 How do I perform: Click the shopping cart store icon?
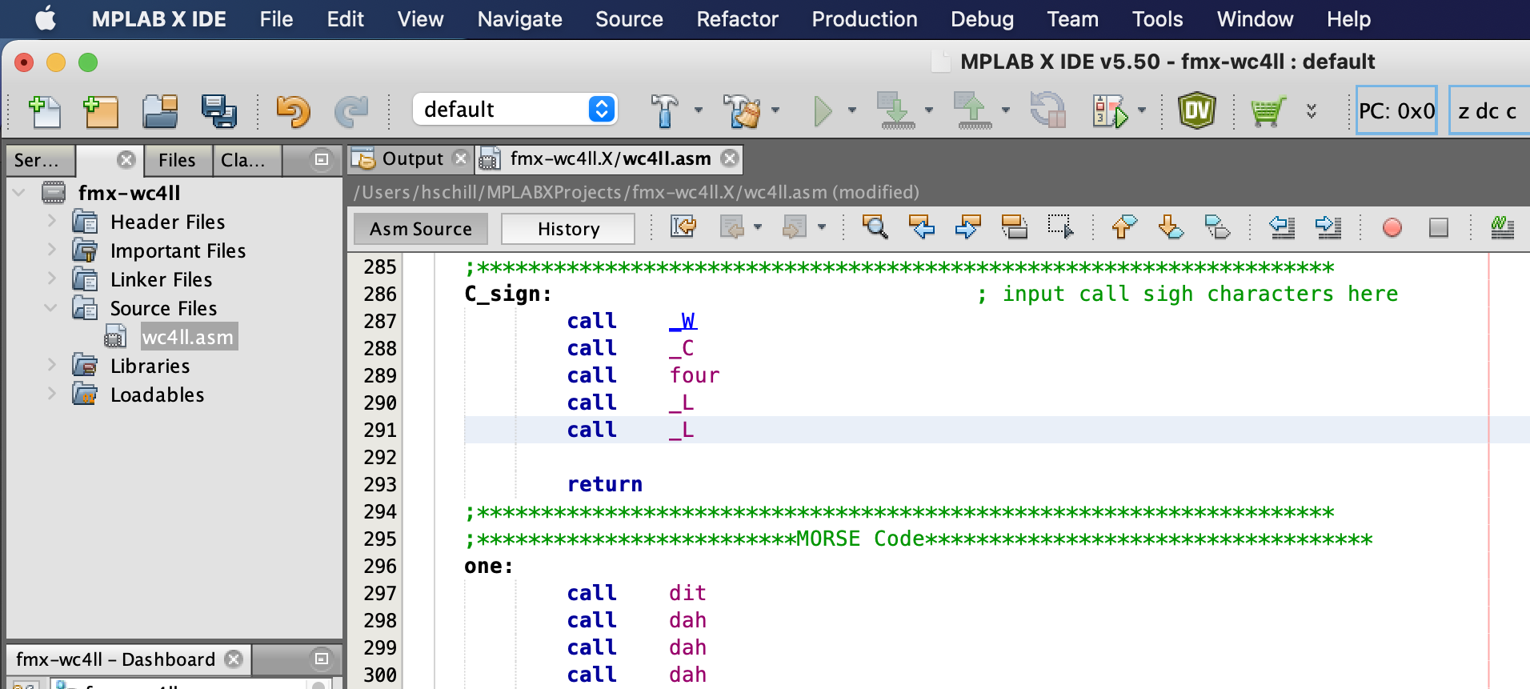coord(1268,111)
